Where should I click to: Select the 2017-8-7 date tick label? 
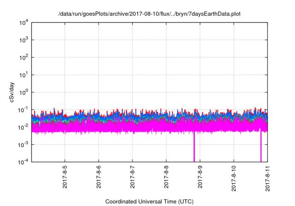coord(132,177)
